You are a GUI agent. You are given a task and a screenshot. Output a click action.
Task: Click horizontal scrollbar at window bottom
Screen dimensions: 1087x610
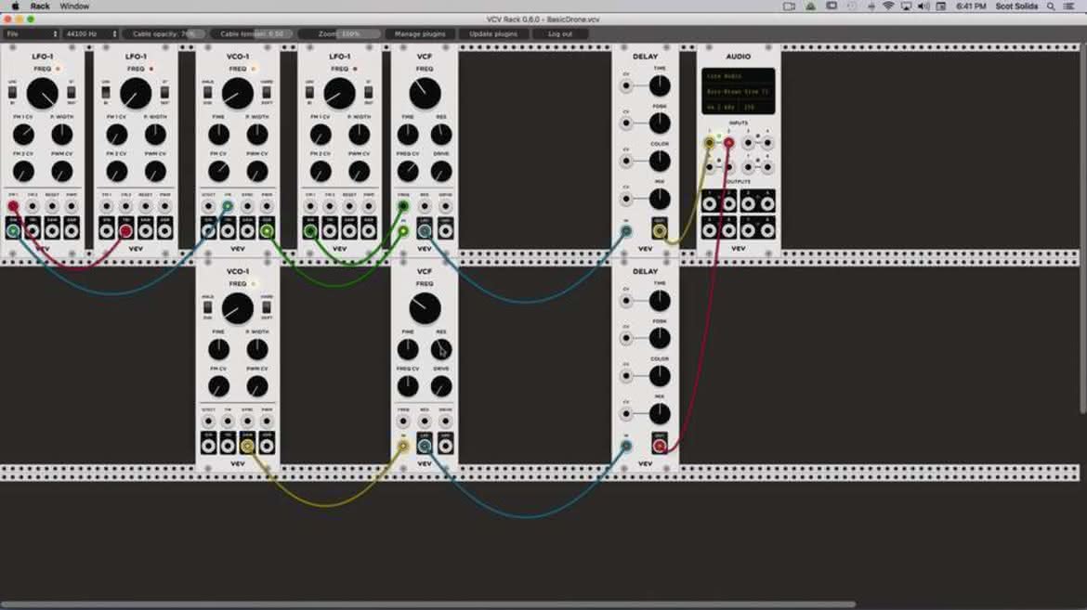pyautogui.click(x=427, y=605)
